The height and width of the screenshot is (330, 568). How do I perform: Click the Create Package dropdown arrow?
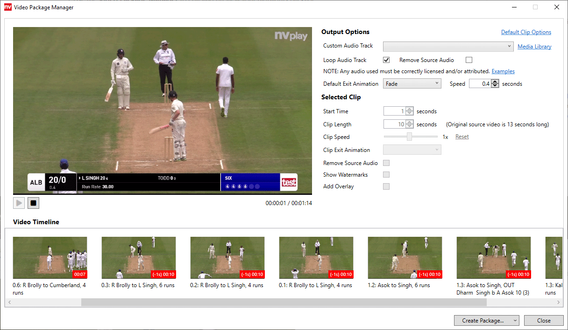[x=514, y=321]
